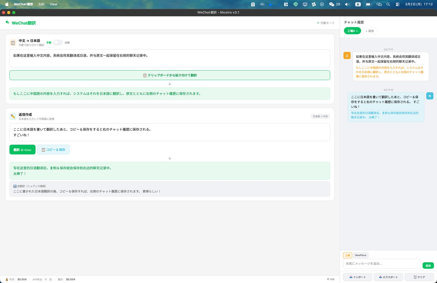Click the 3/2 17:12 blue chat bubble
The image size is (437, 283).
pos(386,107)
